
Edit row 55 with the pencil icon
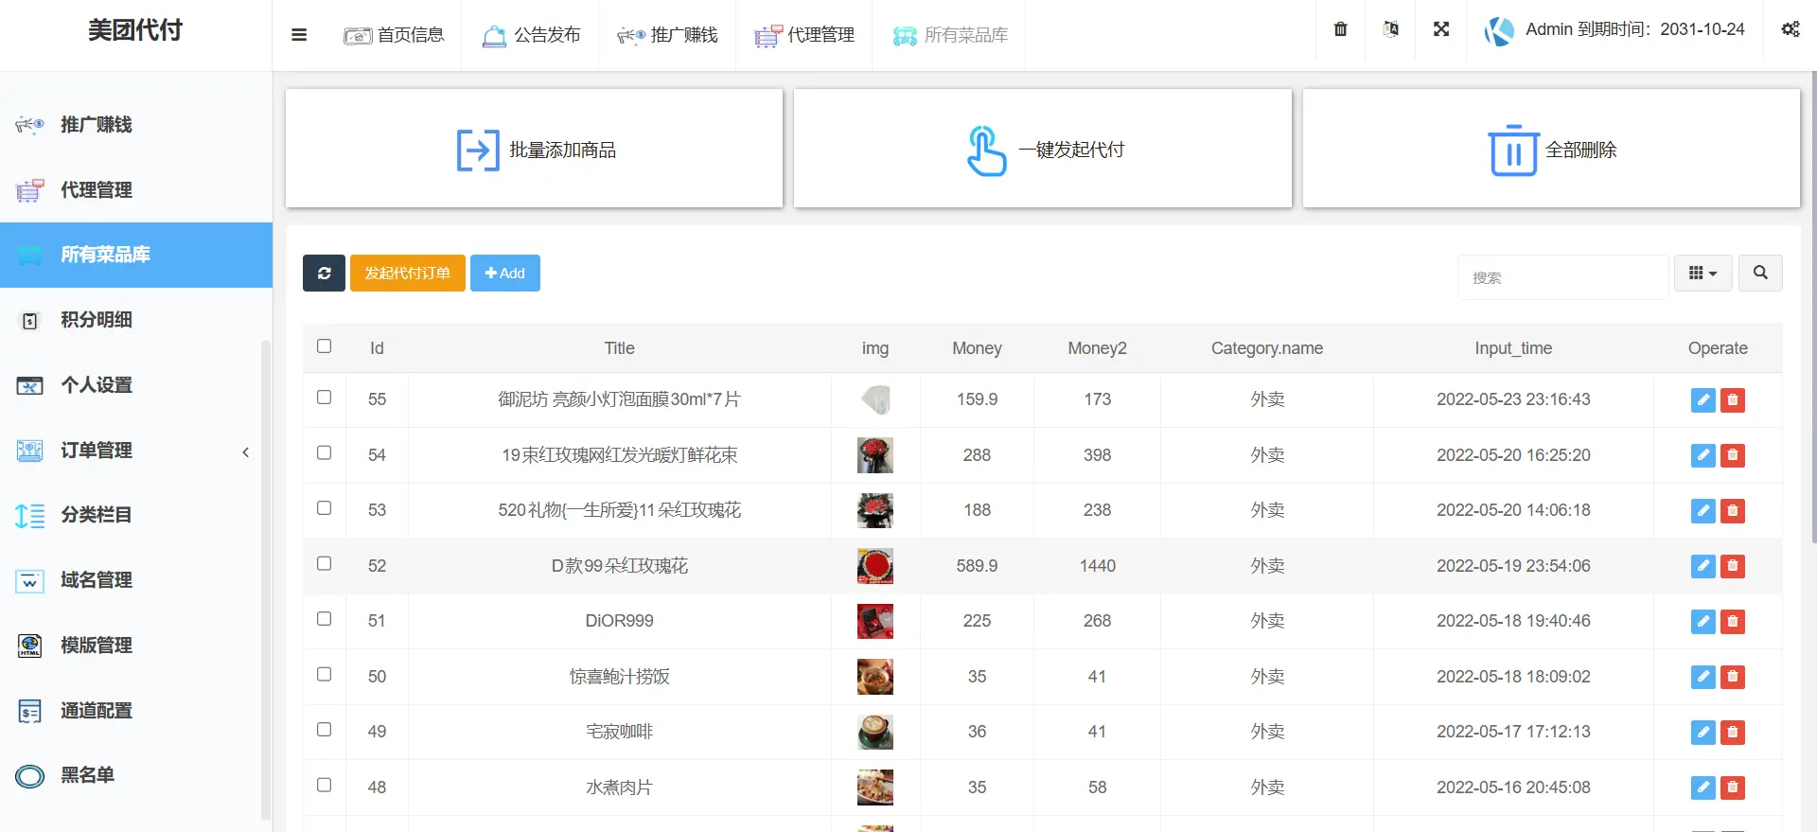(x=1703, y=399)
